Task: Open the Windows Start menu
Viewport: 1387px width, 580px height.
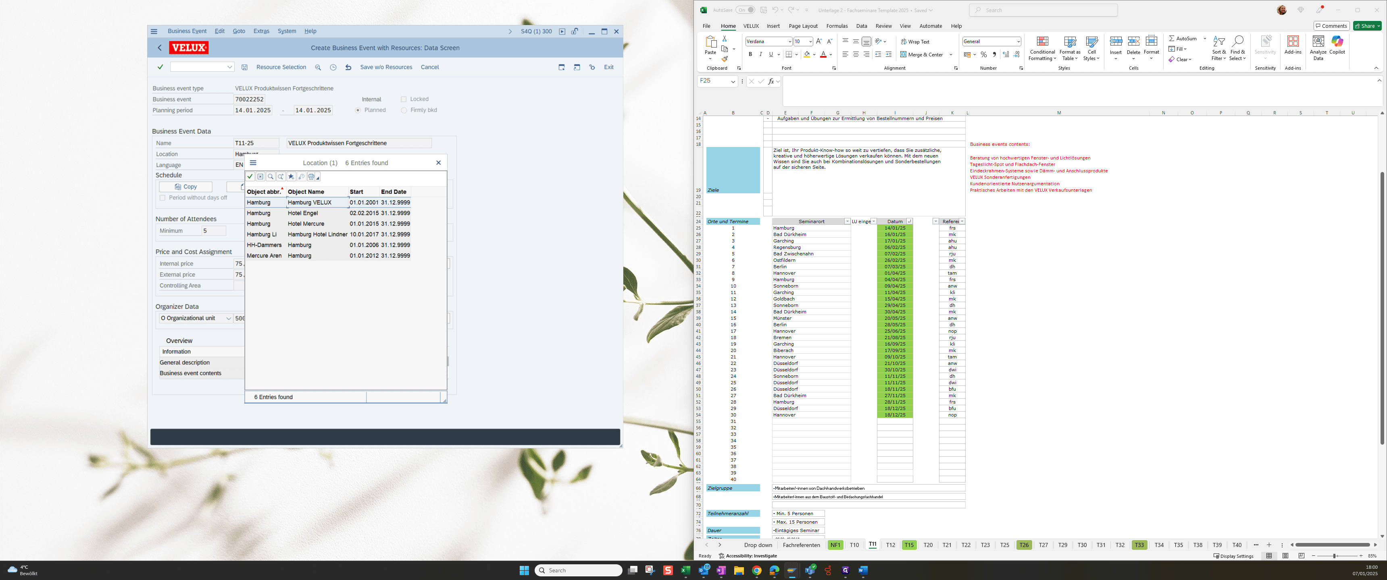Action: click(524, 570)
